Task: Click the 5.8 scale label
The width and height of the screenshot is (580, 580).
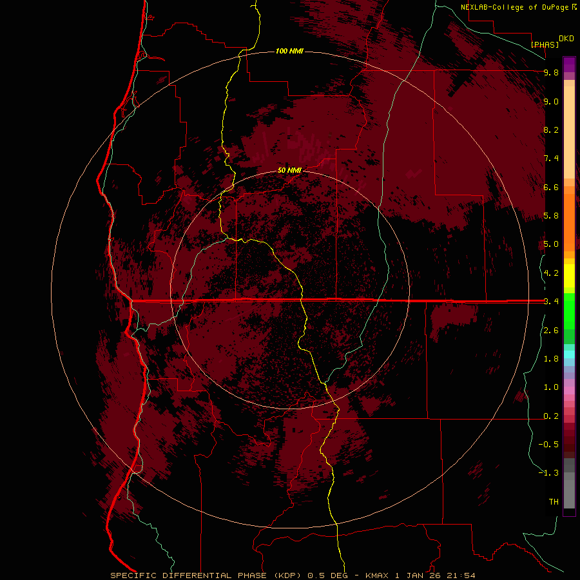Action: (x=551, y=216)
